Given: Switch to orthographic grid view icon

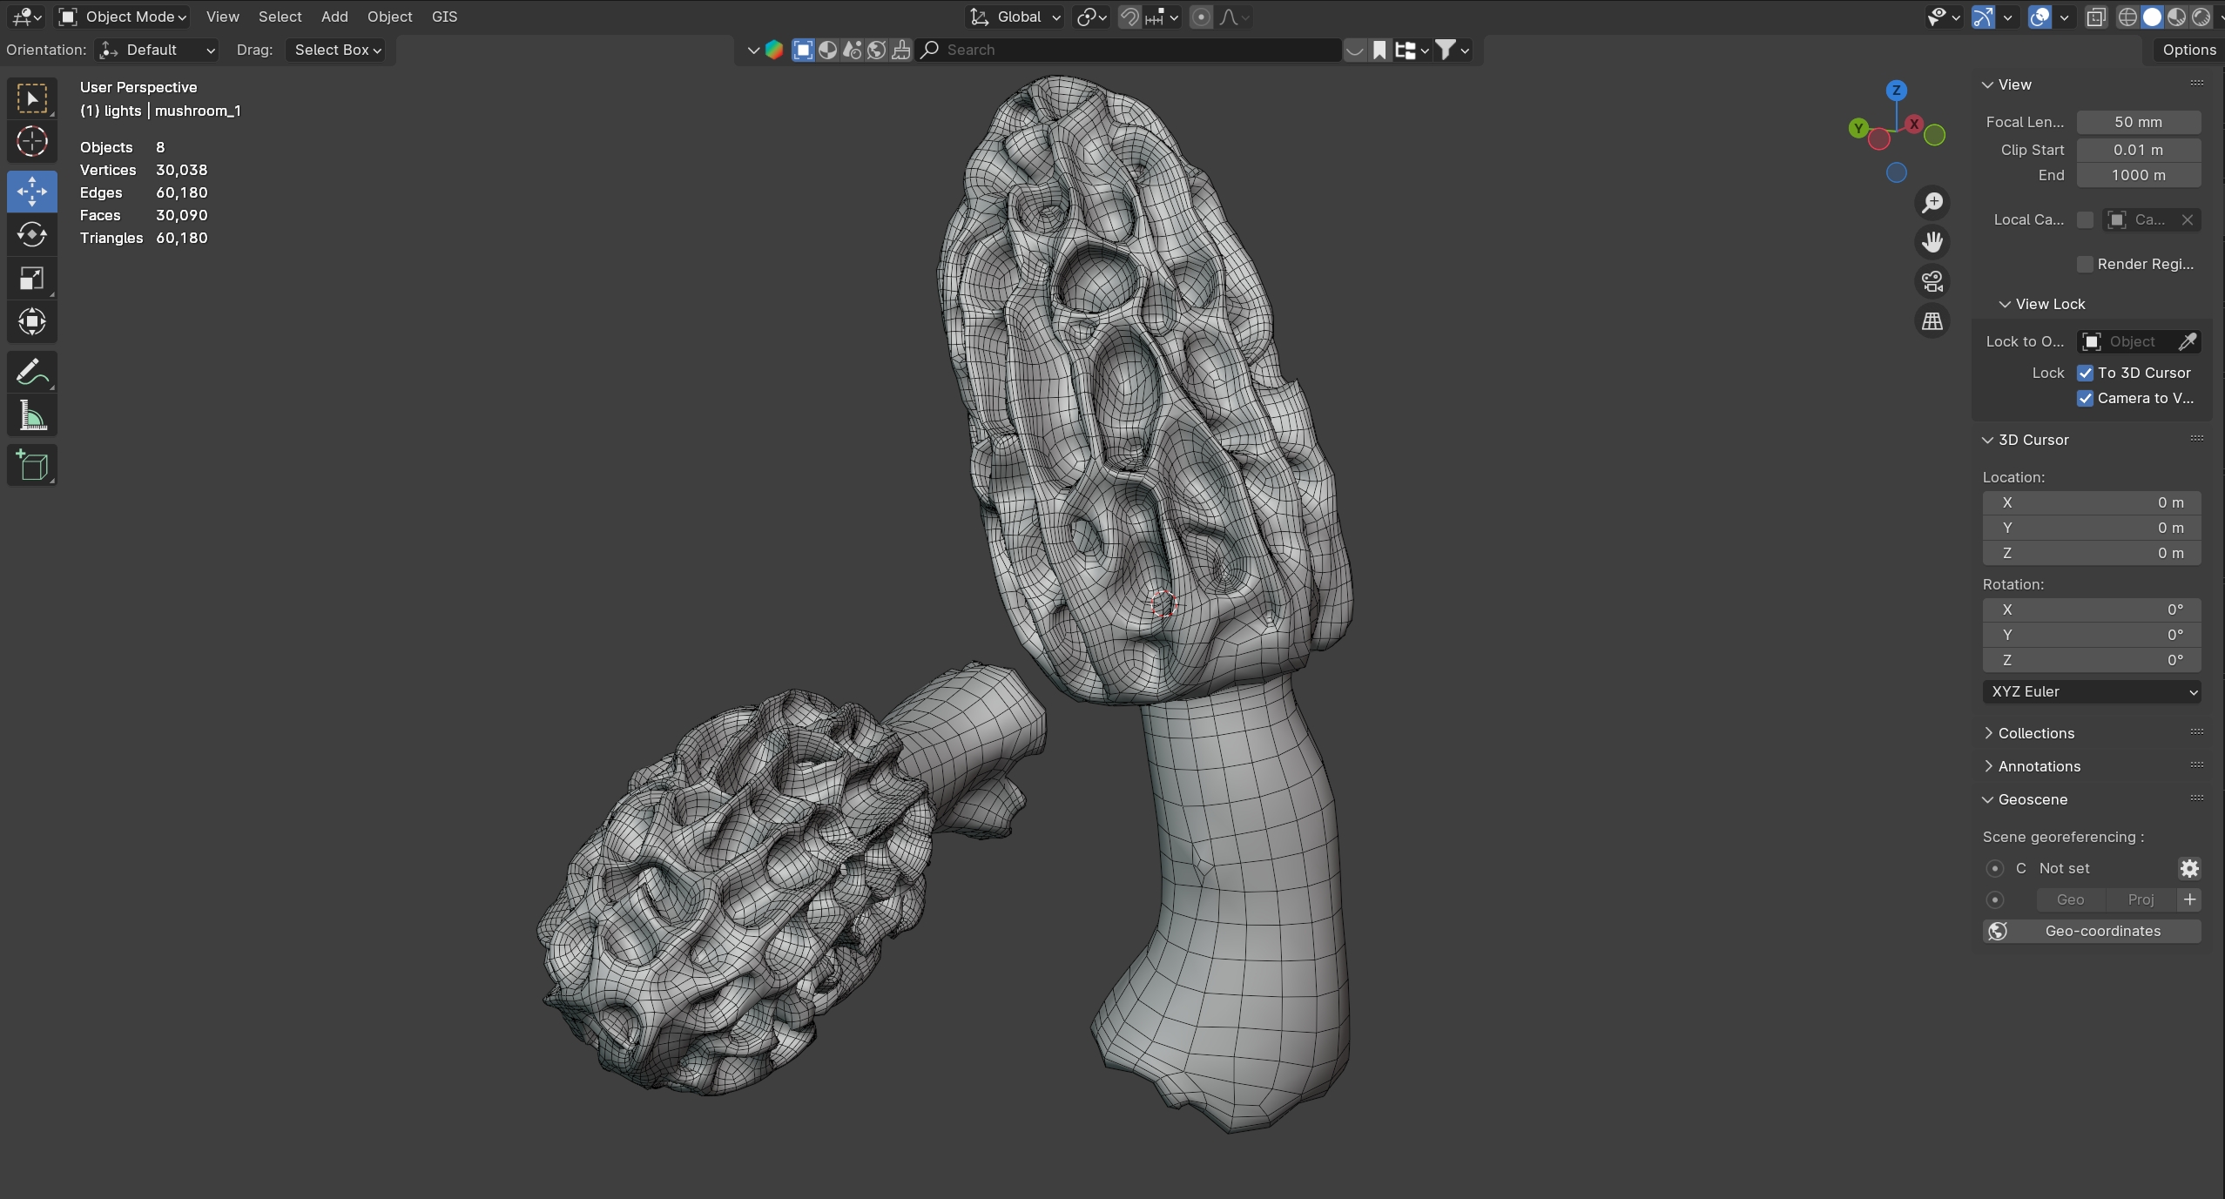Looking at the screenshot, I should pos(1932,321).
